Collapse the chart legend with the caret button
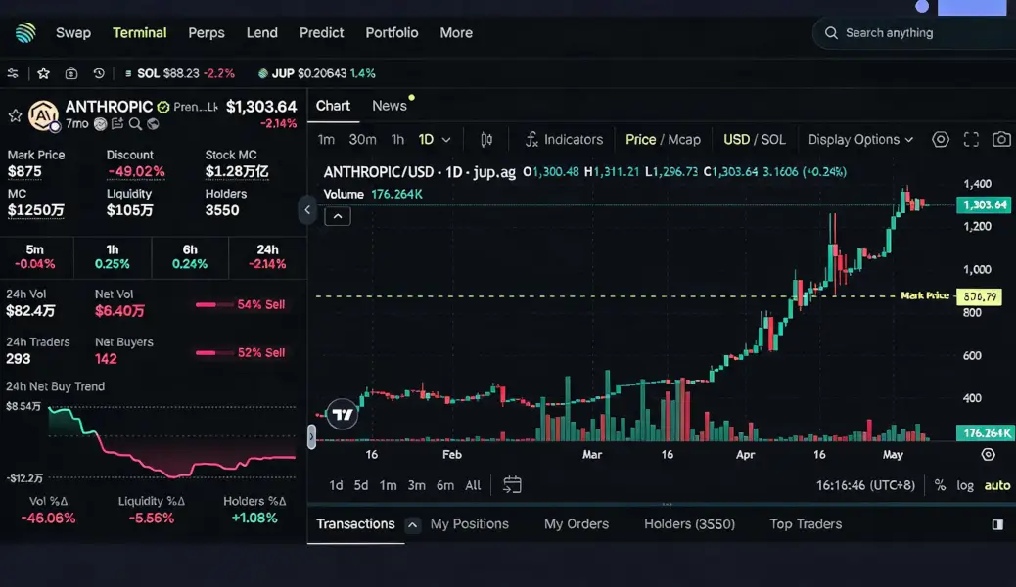Viewport: 1016px width, 587px height. [x=338, y=216]
